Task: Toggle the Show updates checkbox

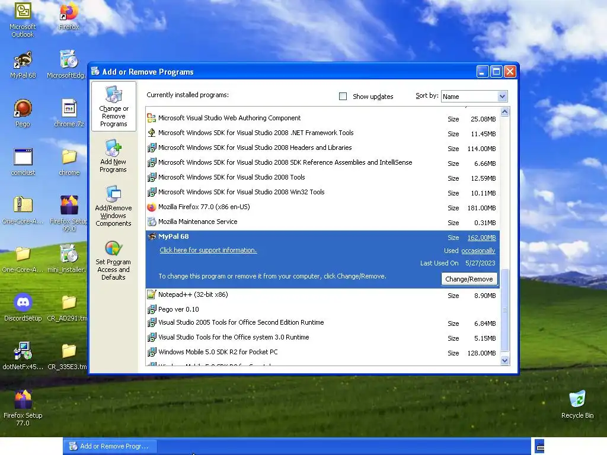Action: tap(343, 97)
